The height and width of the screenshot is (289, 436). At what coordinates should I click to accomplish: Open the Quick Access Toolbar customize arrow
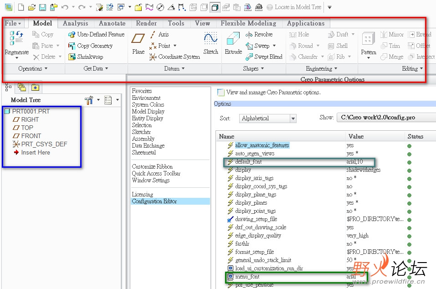(x=329, y=7)
